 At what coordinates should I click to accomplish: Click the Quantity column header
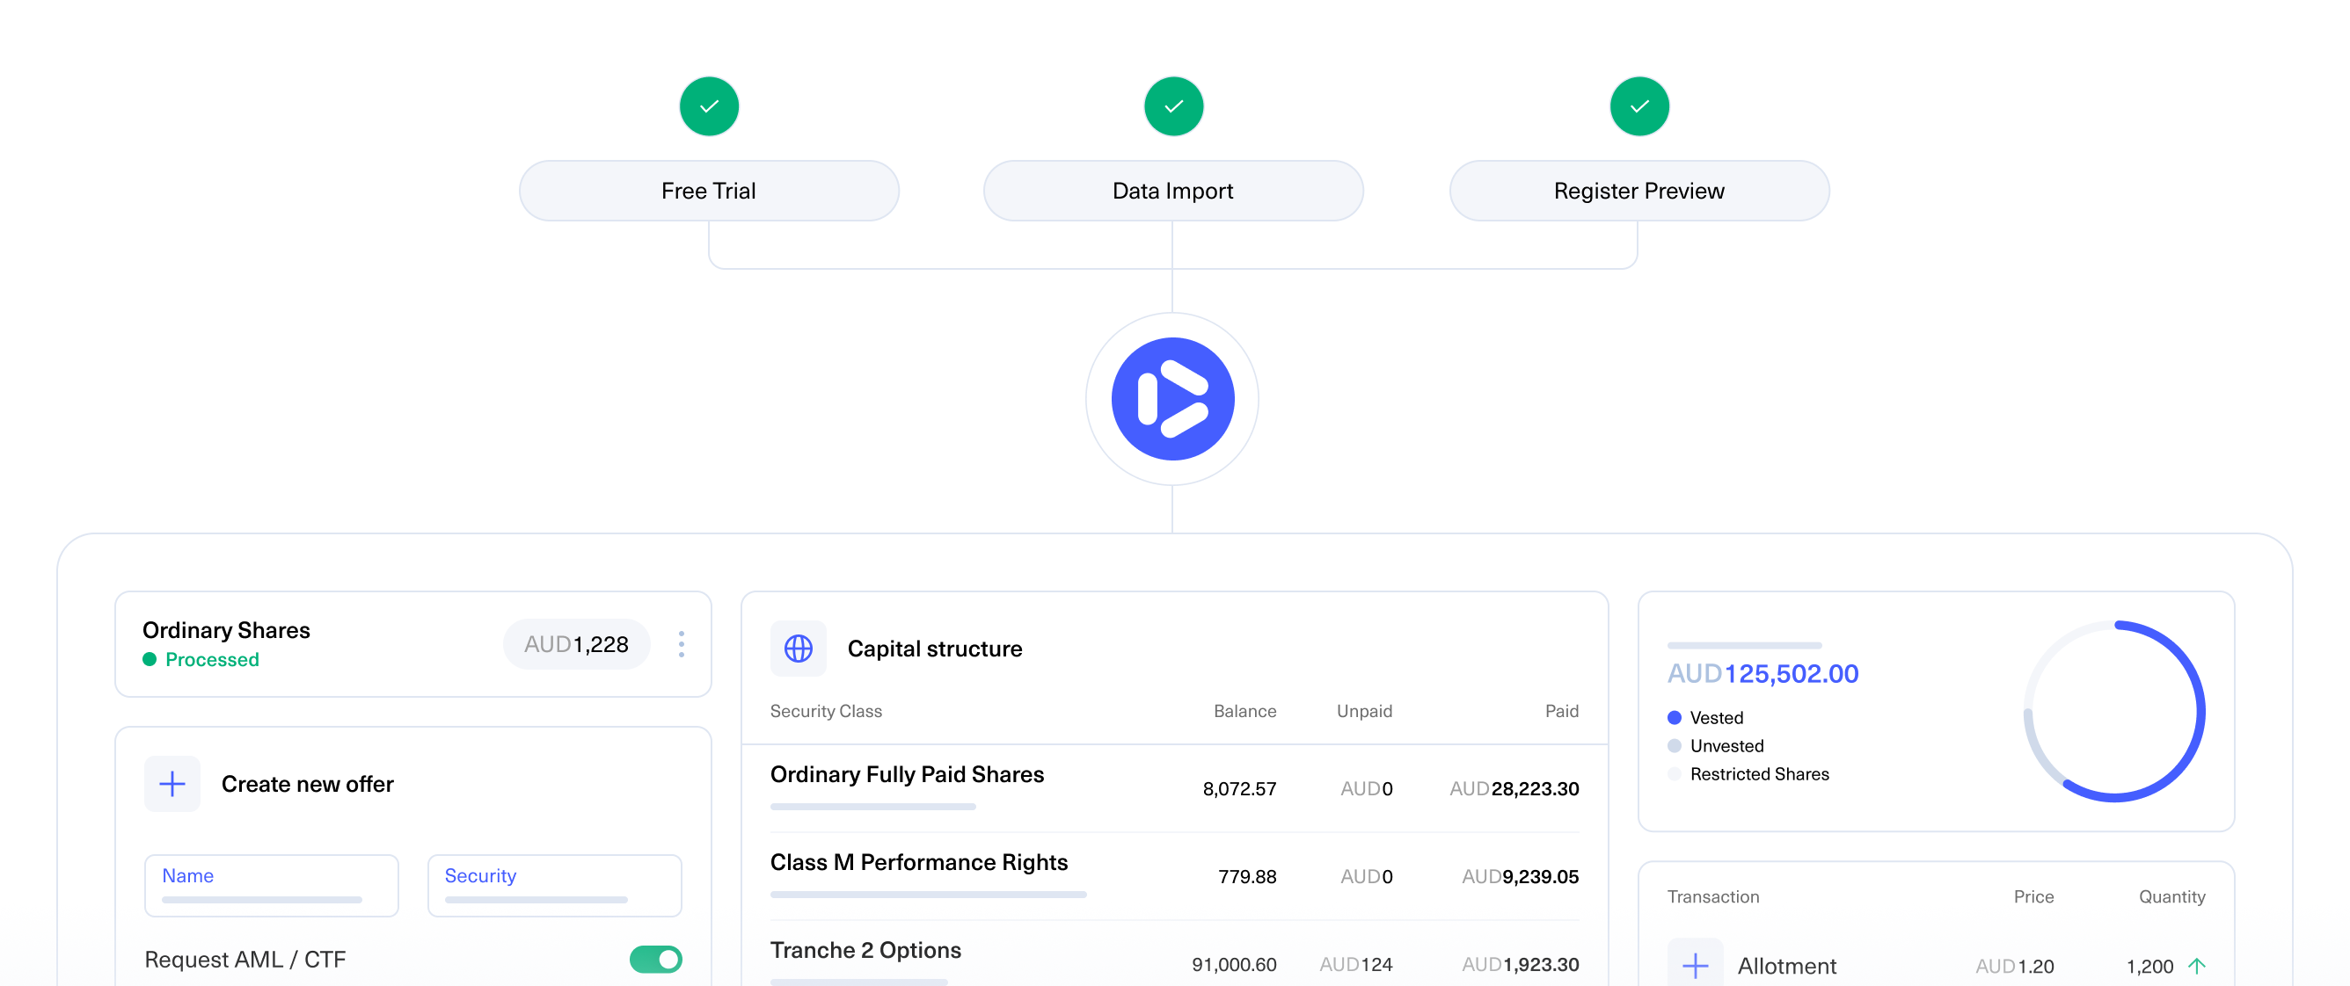tap(2171, 896)
